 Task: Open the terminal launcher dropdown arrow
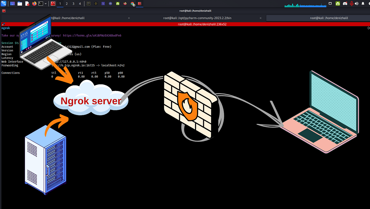point(46,3)
